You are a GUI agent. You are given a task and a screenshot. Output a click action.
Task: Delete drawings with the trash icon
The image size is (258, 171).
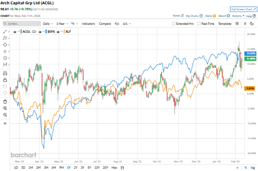(x=5, y=101)
